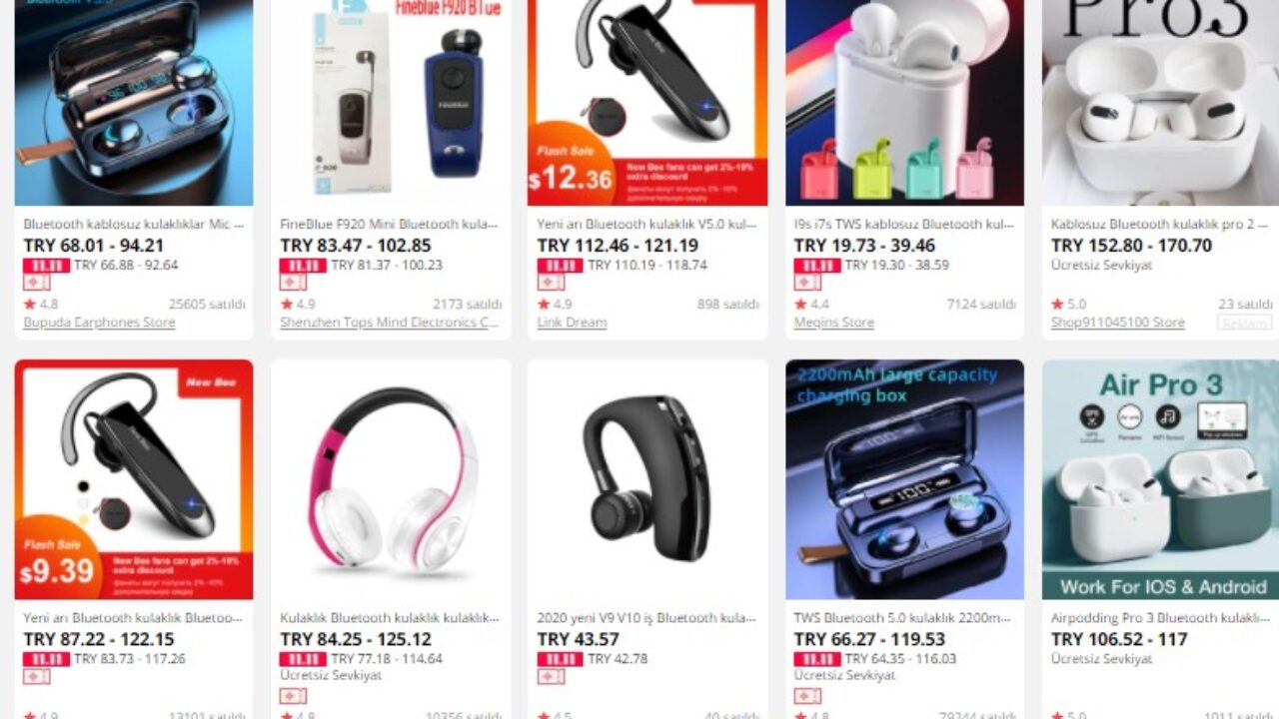Open the Bupuda Earphones Store link
Screen dimensions: 1279x719
[x=99, y=323]
